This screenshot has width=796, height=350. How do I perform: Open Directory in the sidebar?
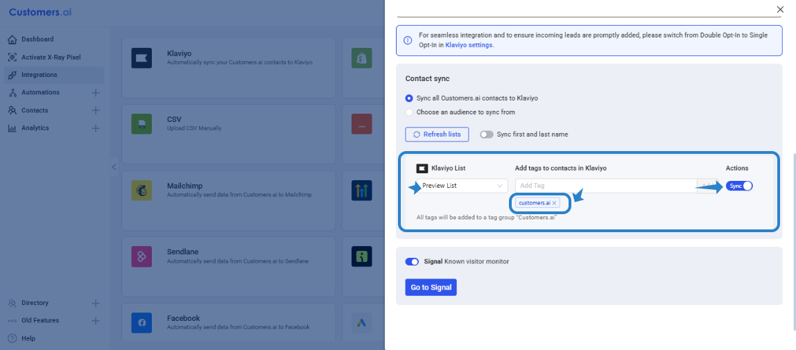coord(35,303)
